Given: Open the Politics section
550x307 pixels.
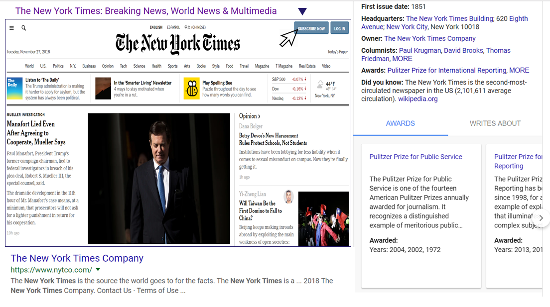Looking at the screenshot, I should 58,66.
